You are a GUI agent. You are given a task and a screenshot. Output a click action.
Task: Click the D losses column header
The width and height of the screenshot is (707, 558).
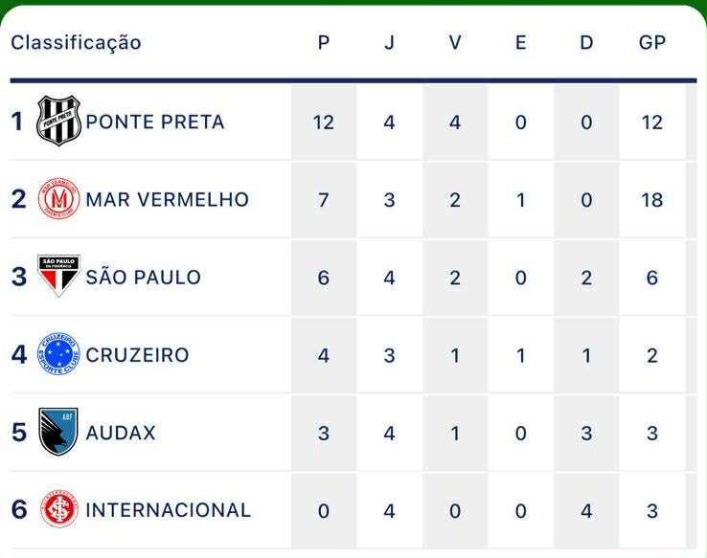coord(586,42)
